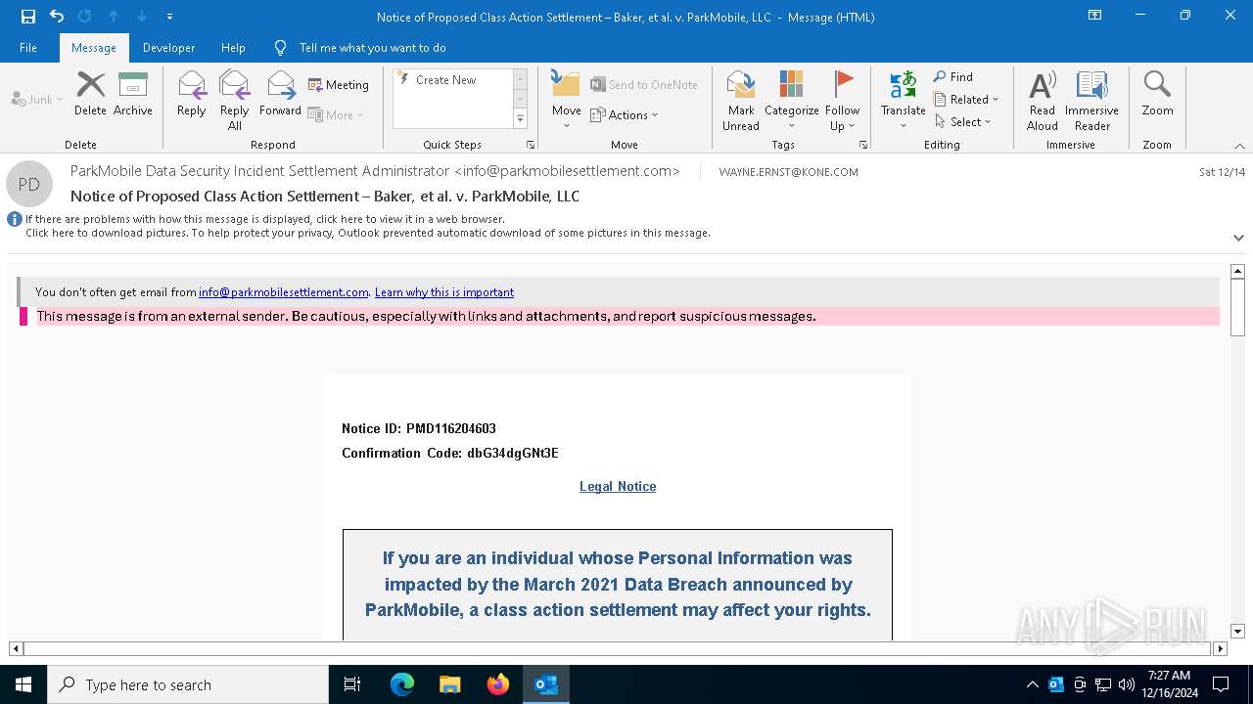Expand the Quick Steps gallery
Screen dimensions: 1253x704
point(520,118)
